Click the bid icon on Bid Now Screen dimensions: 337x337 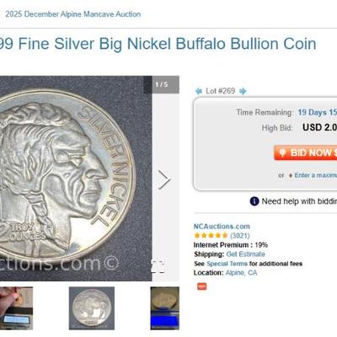pos(282,152)
